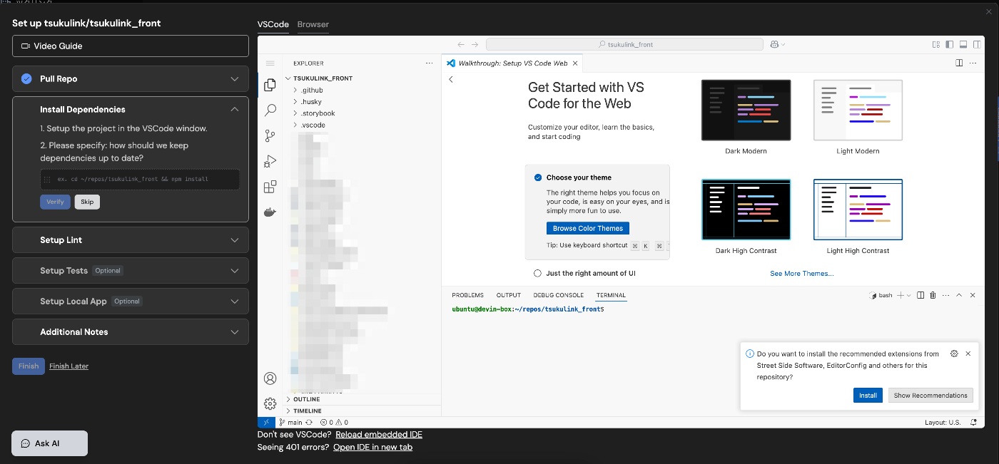This screenshot has height=464, width=999.
Task: Click the Customize Layout icon
Action: coord(936,44)
